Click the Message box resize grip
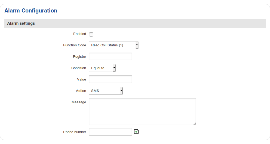The image size is (270, 144). (195, 124)
